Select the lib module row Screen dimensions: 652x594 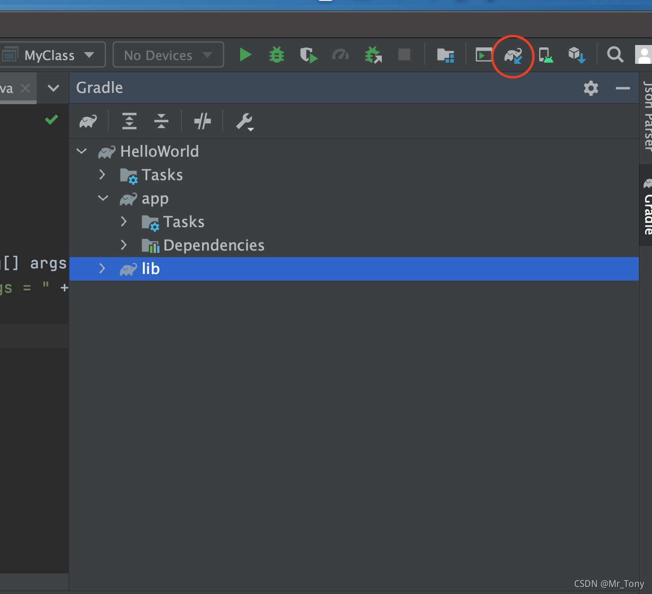tap(354, 268)
